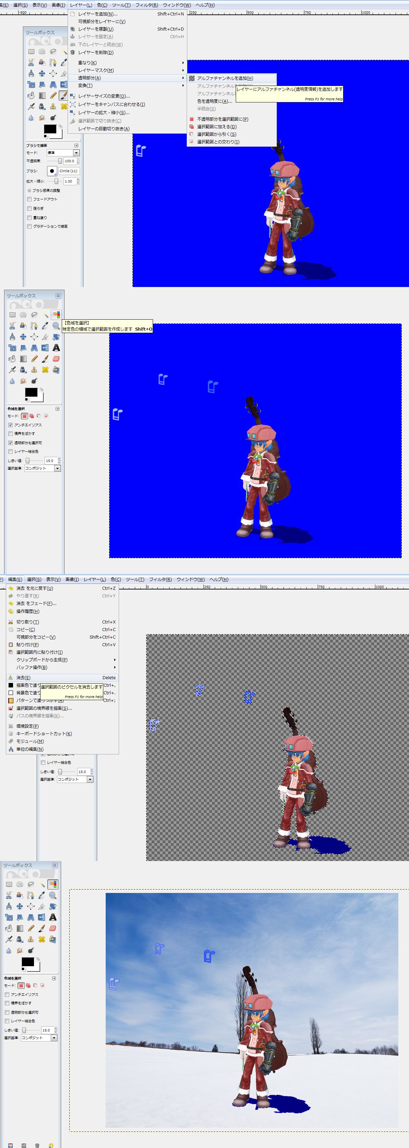Expand the クリップボードから生成(P) submenu

click(x=62, y=660)
